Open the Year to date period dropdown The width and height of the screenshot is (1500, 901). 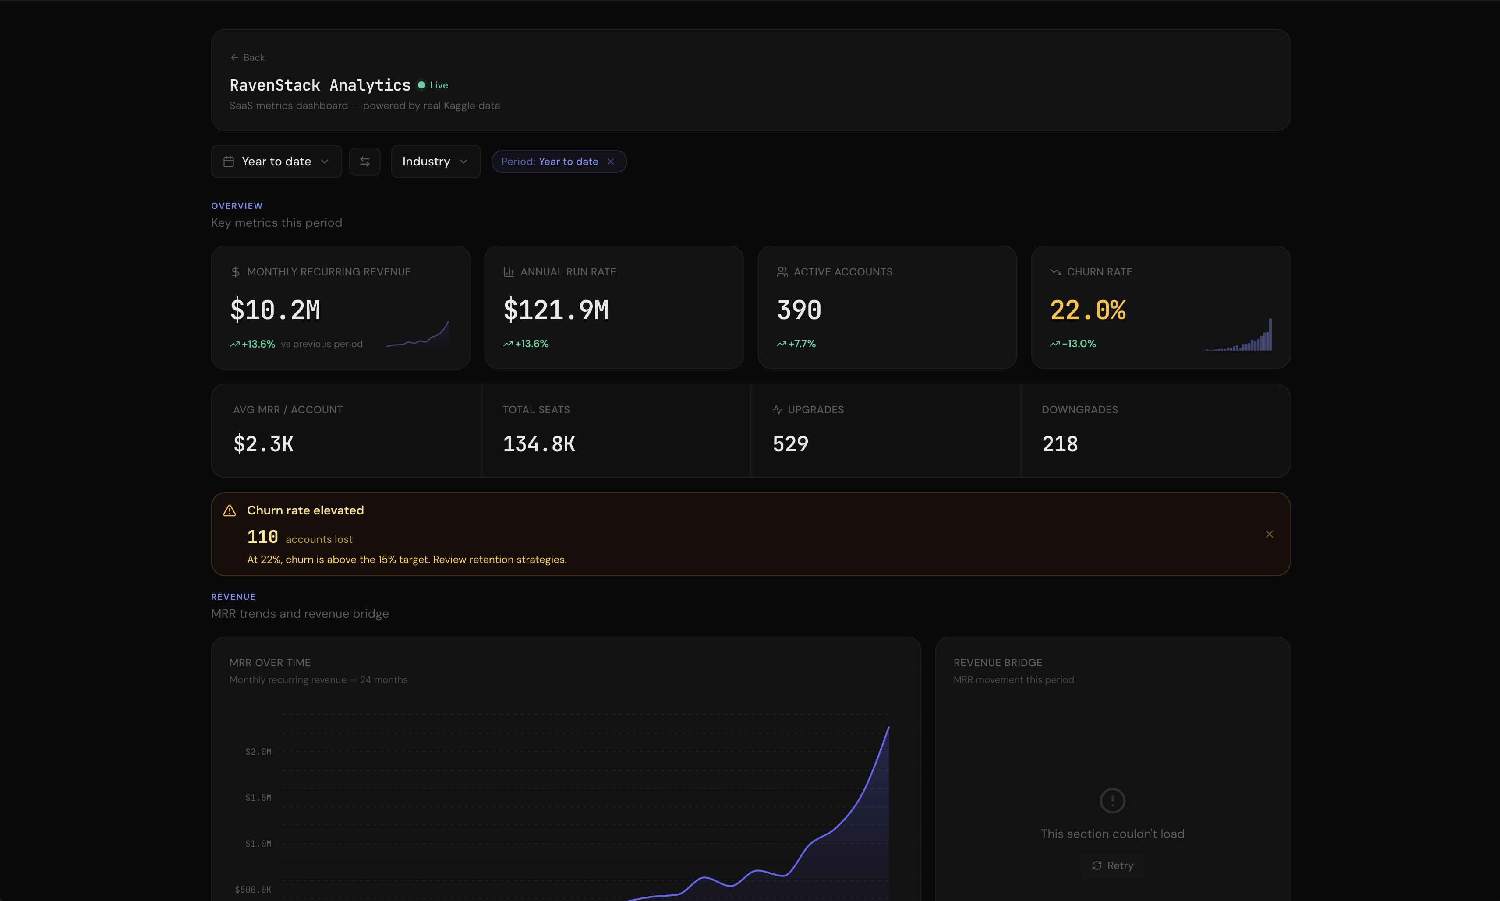click(276, 161)
